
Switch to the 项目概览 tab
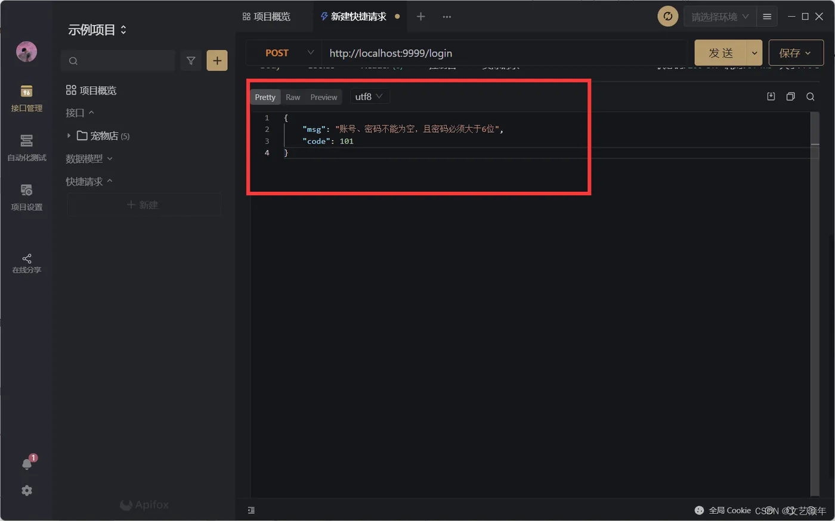pos(267,17)
